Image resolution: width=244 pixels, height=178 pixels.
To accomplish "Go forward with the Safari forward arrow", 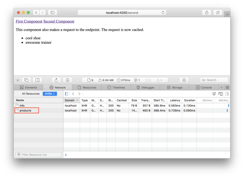I will pyautogui.click(x=42, y=13).
